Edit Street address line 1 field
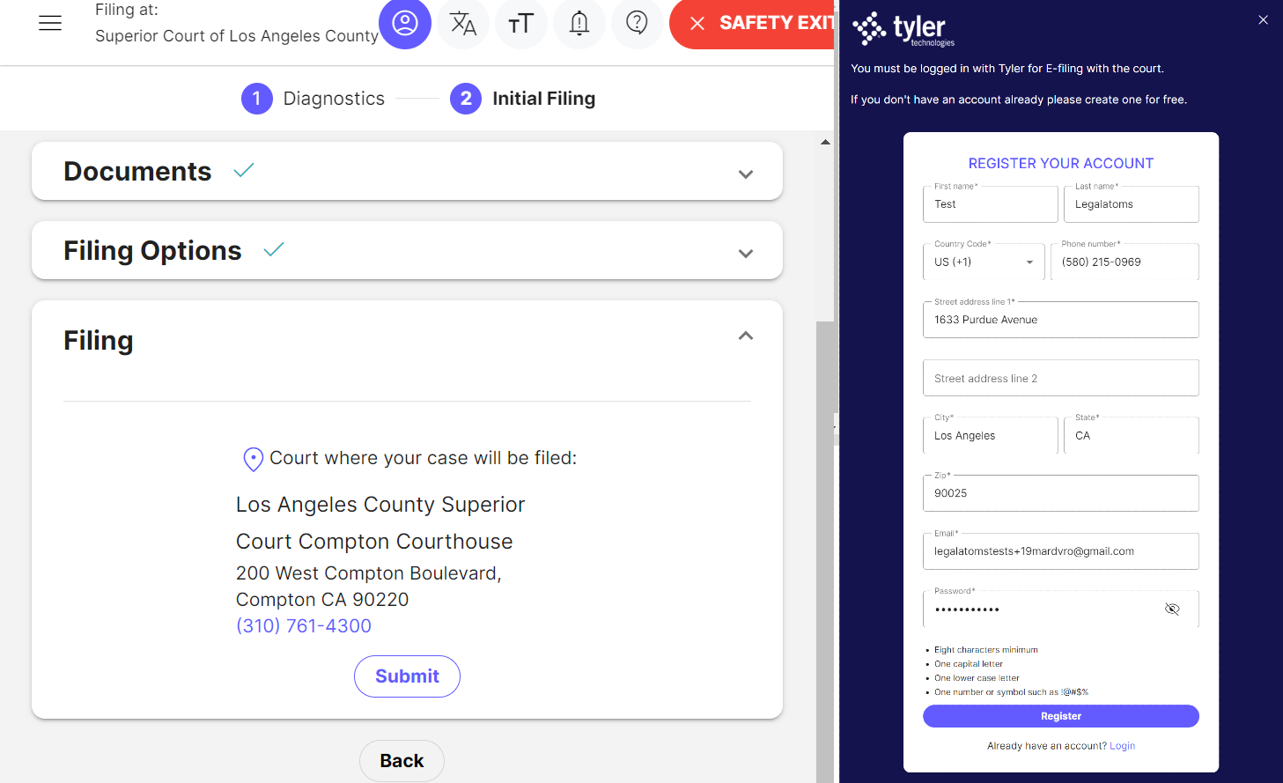The width and height of the screenshot is (1283, 783). pyautogui.click(x=1061, y=320)
